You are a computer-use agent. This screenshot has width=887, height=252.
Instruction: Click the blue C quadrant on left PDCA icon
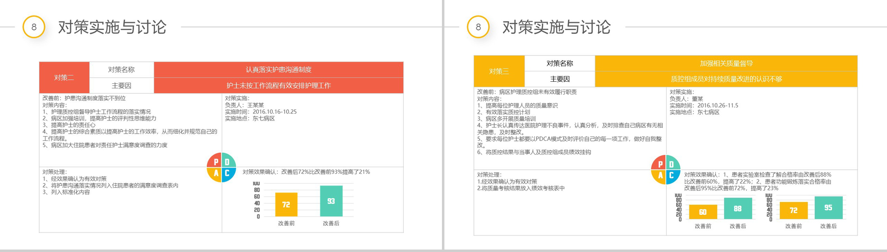click(229, 175)
